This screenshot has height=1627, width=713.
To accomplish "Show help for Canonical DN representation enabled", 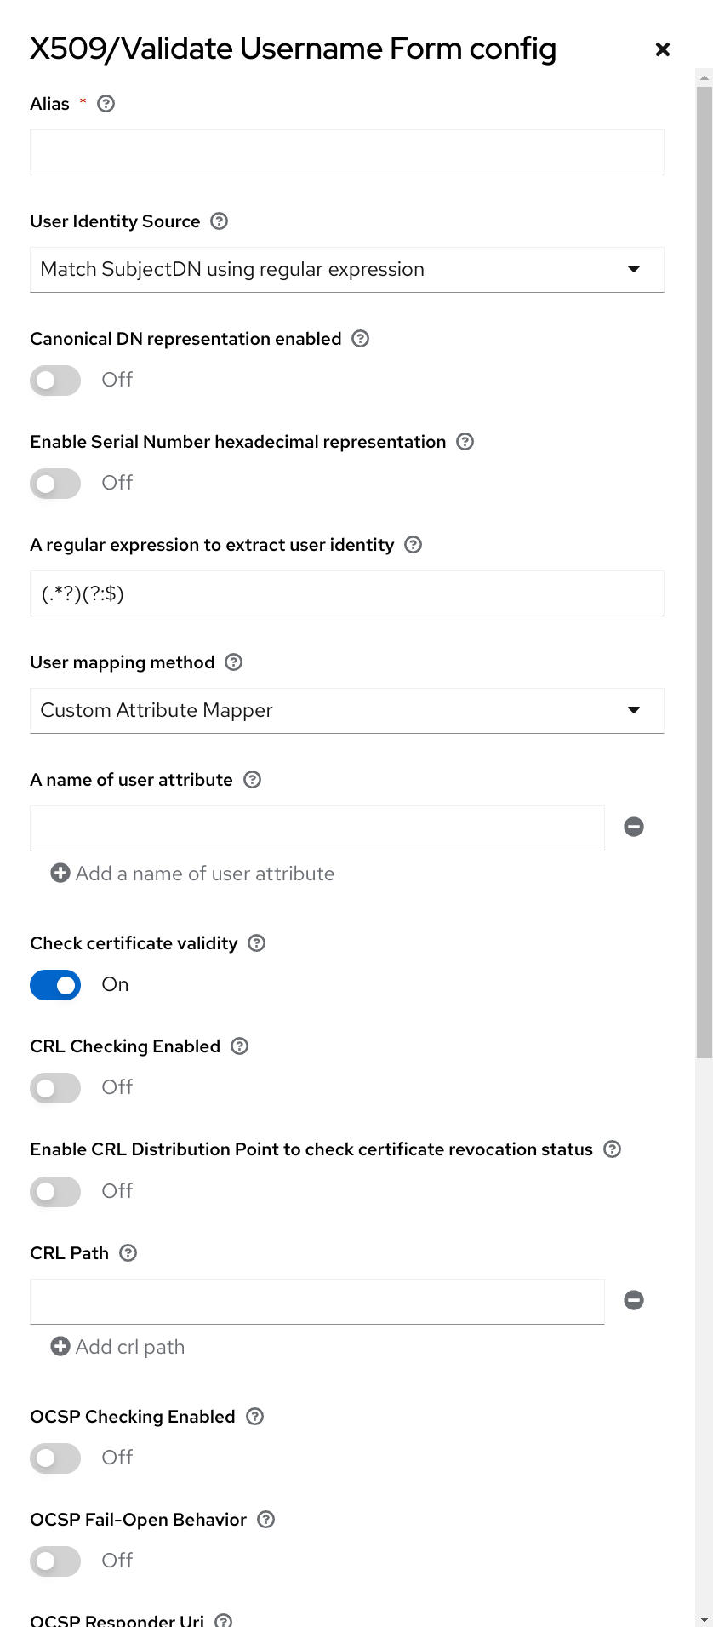I will coord(361,339).
